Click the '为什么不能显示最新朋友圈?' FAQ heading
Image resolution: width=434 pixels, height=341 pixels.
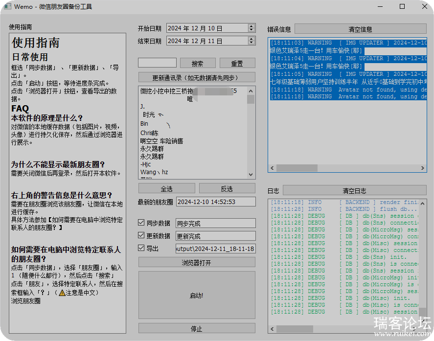[x=58, y=165]
